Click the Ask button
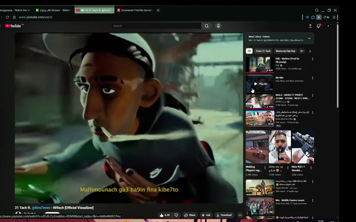356x222 pixels. click(x=206, y=215)
